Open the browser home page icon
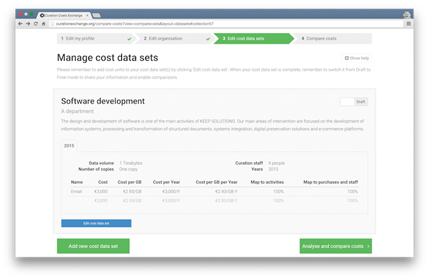 pyautogui.click(x=44, y=24)
